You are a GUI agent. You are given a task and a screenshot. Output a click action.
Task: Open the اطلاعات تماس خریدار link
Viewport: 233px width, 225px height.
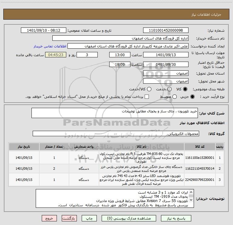tap(50, 46)
